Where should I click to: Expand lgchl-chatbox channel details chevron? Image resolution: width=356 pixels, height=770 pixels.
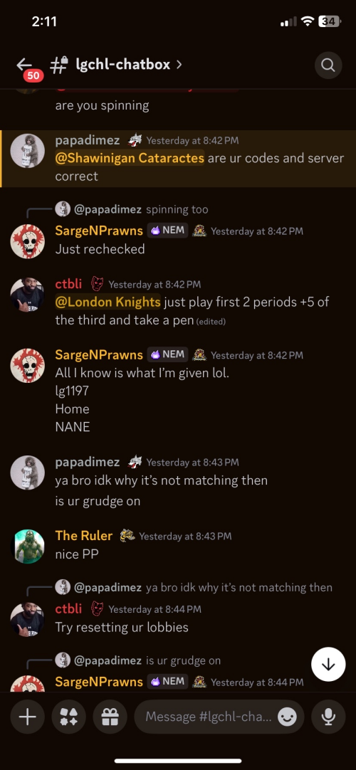[179, 64]
